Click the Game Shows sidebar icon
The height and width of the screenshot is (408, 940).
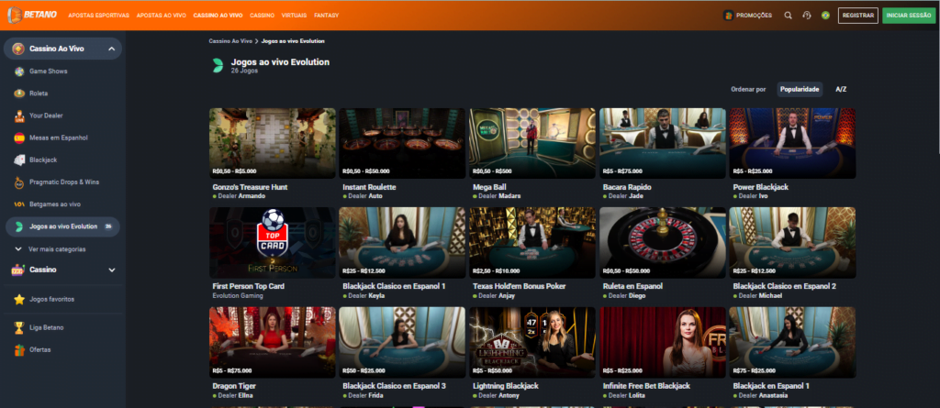point(19,72)
